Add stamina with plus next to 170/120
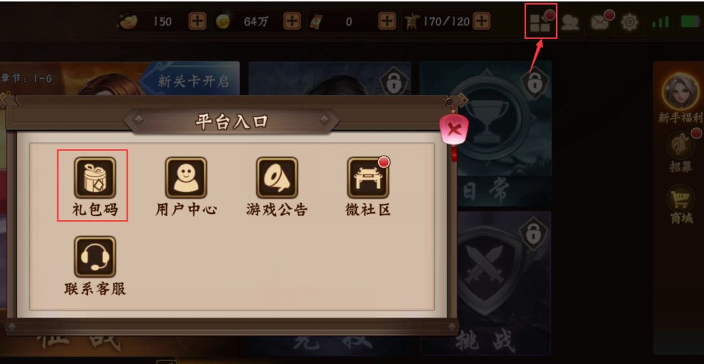The width and height of the screenshot is (704, 364). [x=481, y=21]
